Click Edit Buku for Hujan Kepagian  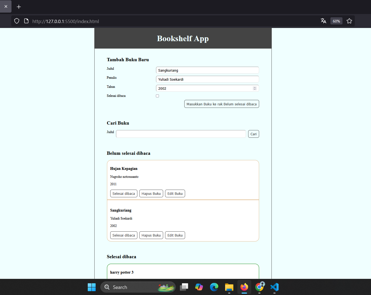point(175,193)
